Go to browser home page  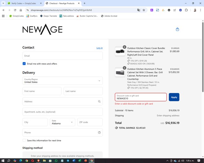21,10
